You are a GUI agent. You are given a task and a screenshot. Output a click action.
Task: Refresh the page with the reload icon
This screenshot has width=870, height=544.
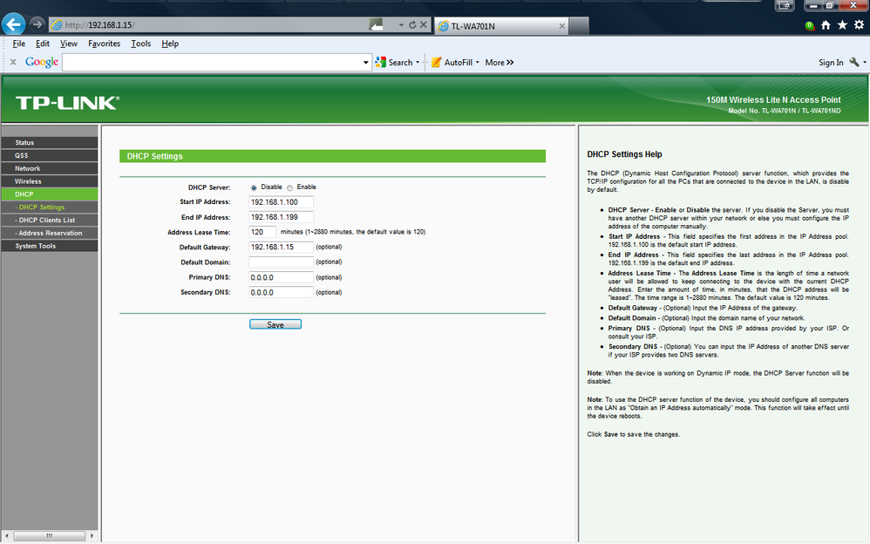click(x=412, y=25)
